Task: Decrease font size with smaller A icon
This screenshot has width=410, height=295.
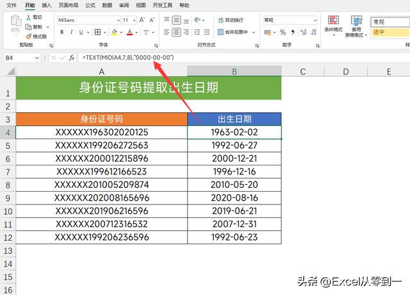Action: tap(152, 20)
